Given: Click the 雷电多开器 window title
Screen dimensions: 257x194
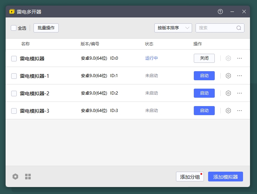Looking at the screenshot, I should 29,12.
